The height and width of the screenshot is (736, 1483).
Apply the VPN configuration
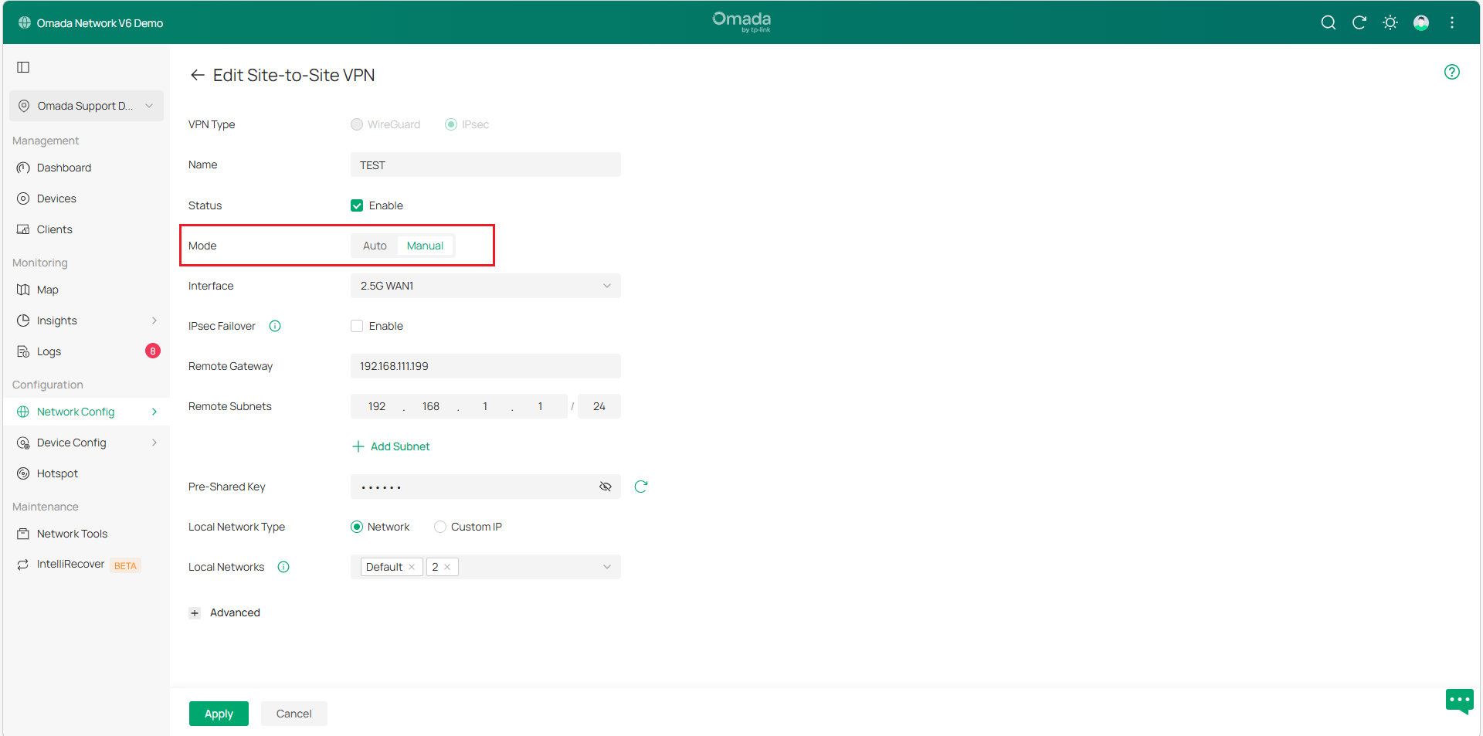coord(219,714)
